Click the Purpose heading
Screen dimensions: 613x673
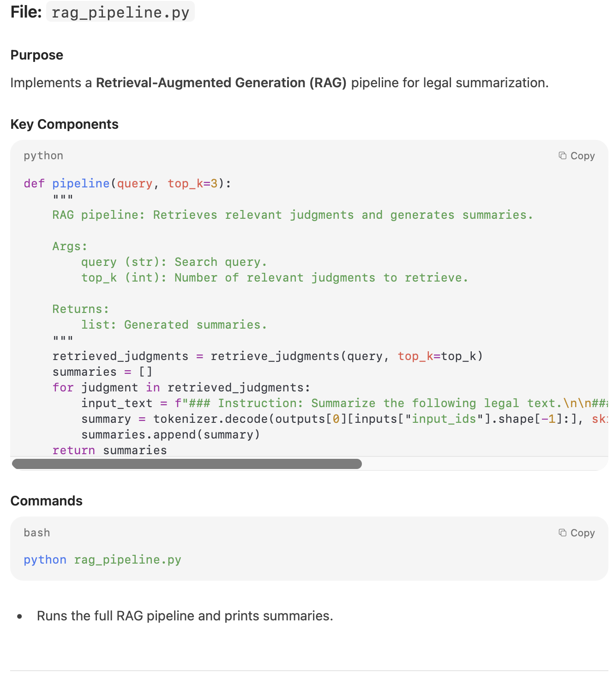pyautogui.click(x=37, y=55)
